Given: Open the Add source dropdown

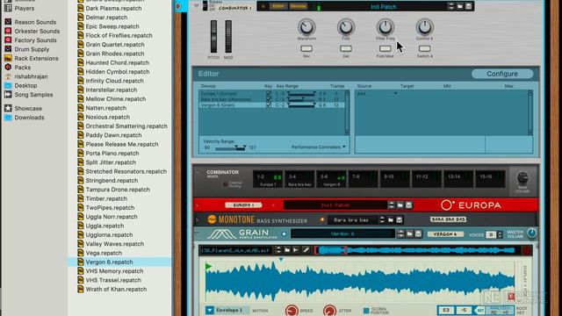Looking at the screenshot, I should click(x=377, y=94).
